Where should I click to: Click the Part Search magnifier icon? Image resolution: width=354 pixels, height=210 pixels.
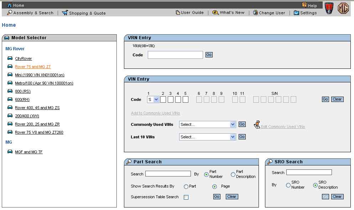tap(129, 162)
